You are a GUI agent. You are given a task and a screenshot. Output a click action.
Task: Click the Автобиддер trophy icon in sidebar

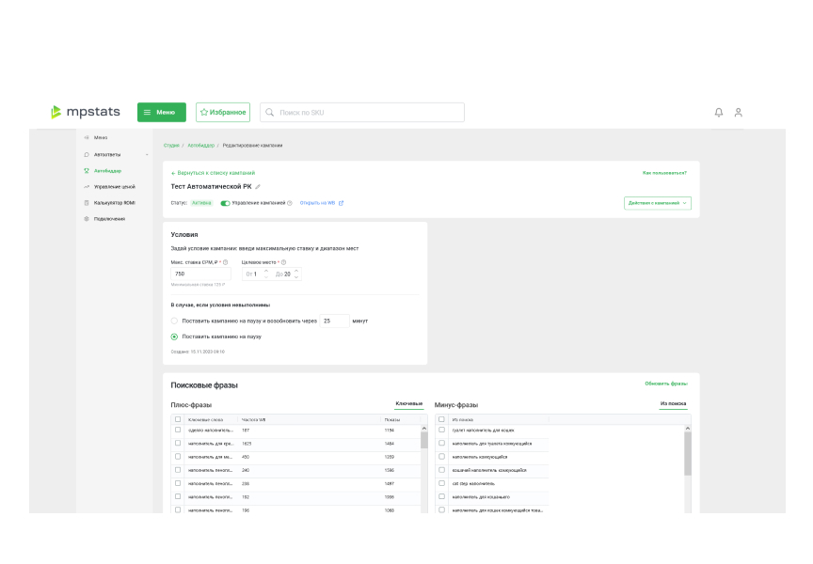pyautogui.click(x=87, y=170)
